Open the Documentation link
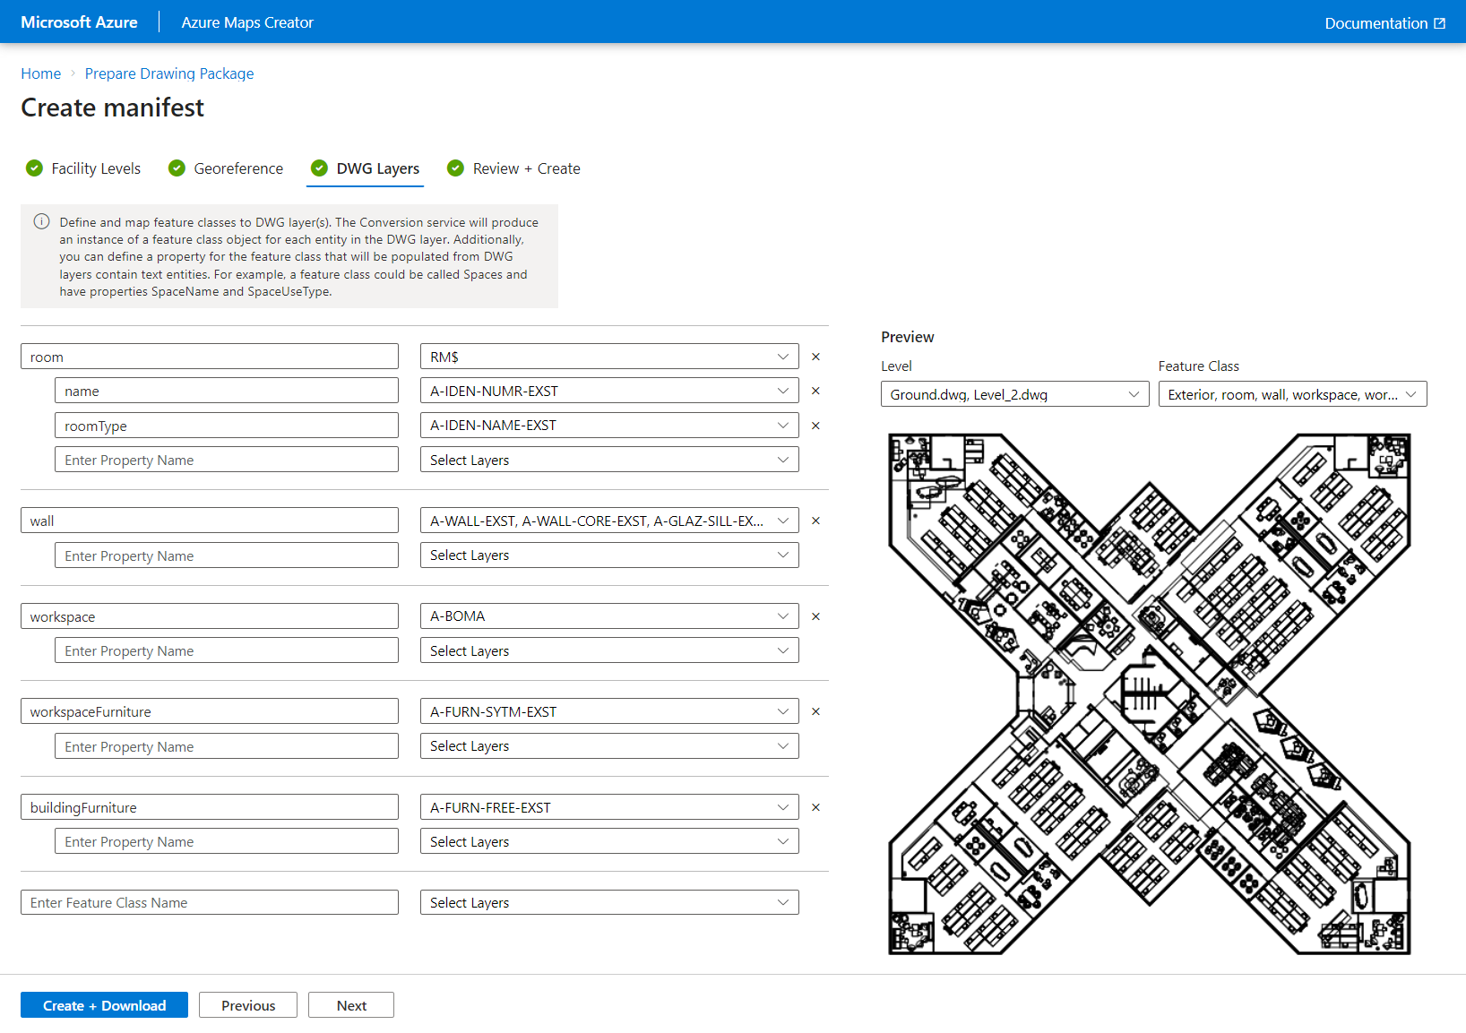1466x1033 pixels. [x=1384, y=23]
